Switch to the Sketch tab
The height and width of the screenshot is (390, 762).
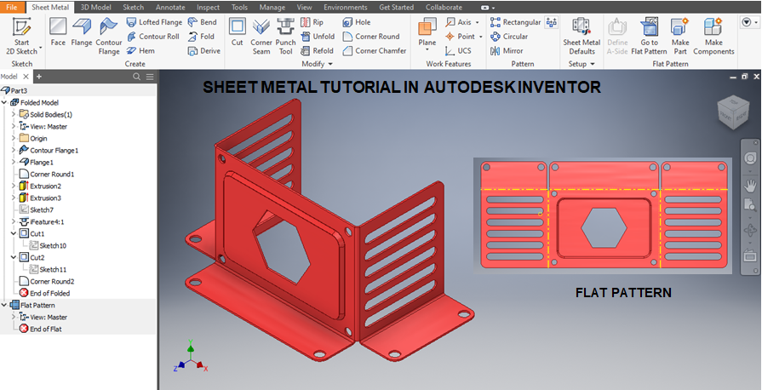(133, 8)
